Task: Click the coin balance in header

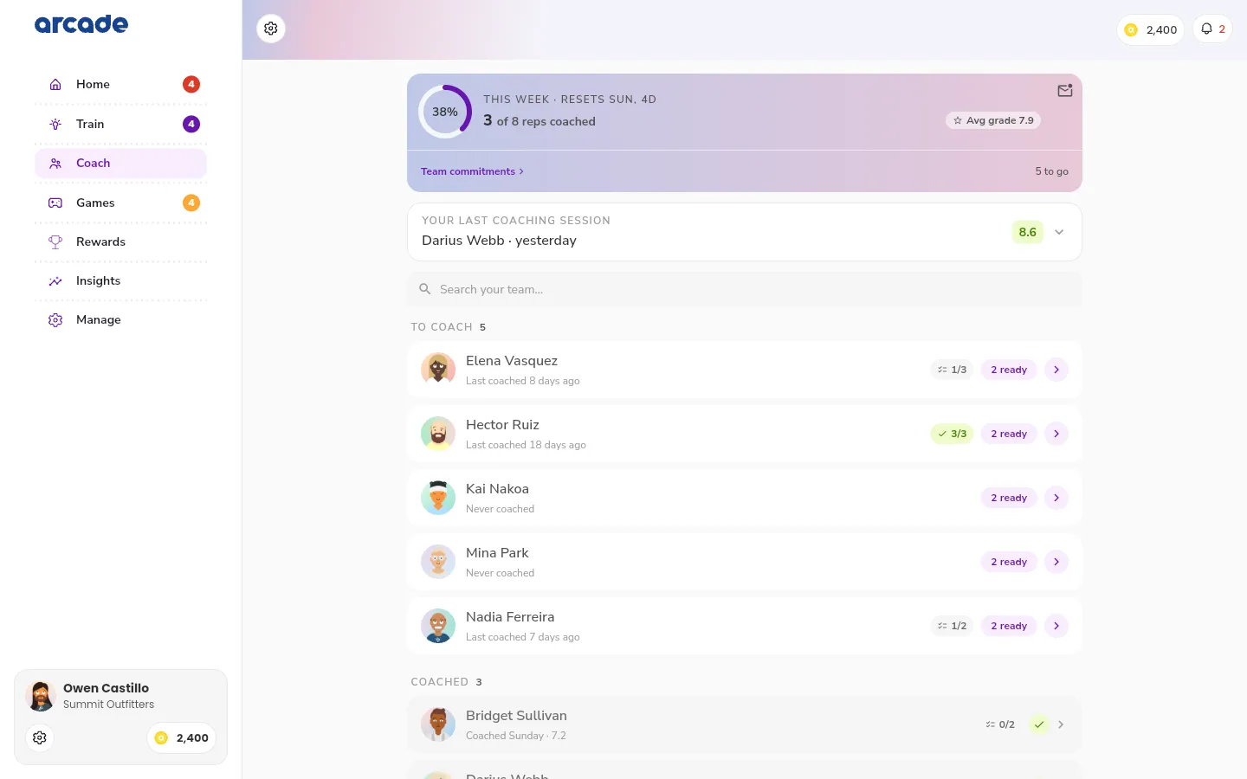Action: click(1150, 29)
